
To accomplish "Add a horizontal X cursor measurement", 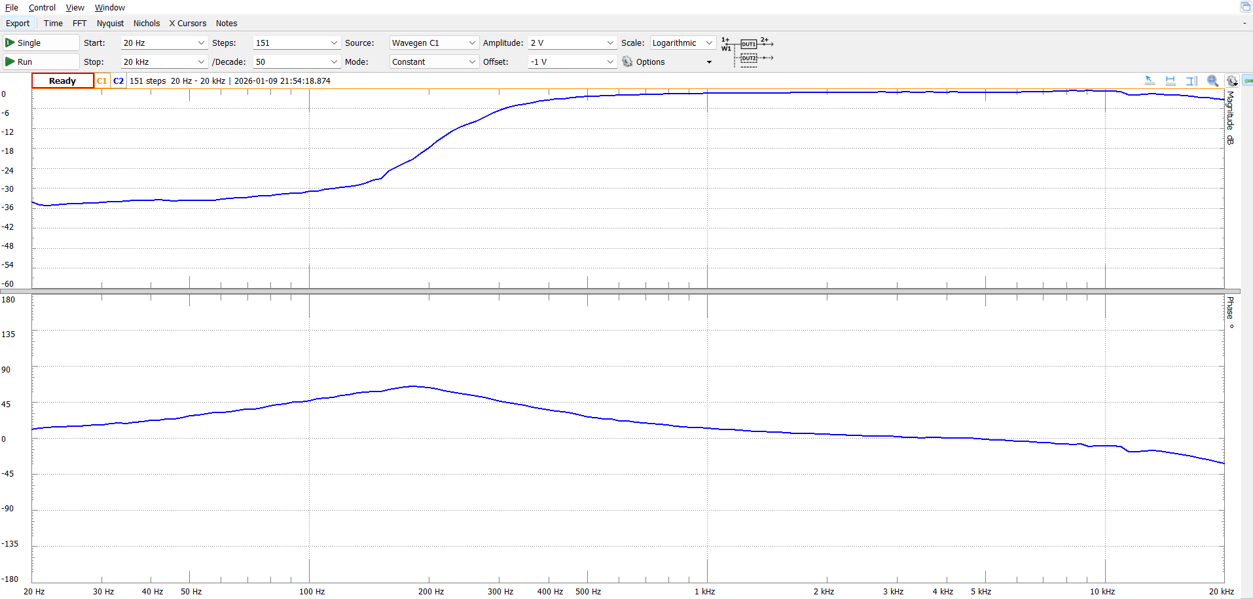I will (x=1171, y=81).
